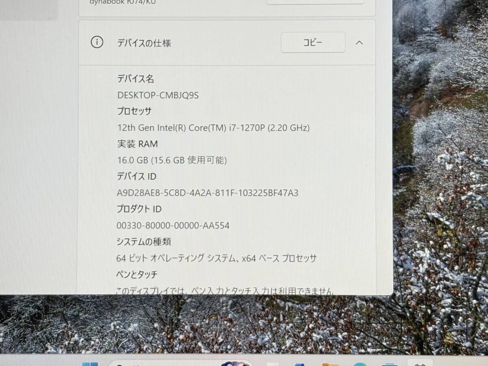Click the info icon beside デバイスの仕様
This screenshot has width=488, height=366.
point(96,43)
